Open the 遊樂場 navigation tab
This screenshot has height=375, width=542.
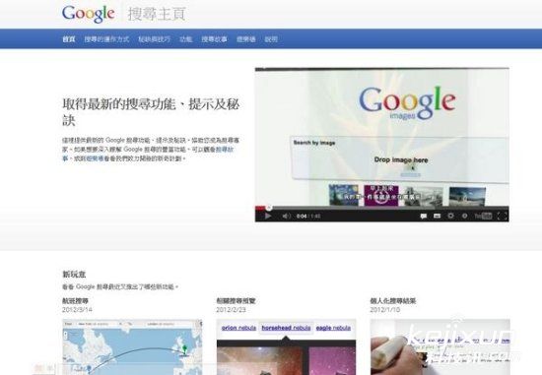246,39
